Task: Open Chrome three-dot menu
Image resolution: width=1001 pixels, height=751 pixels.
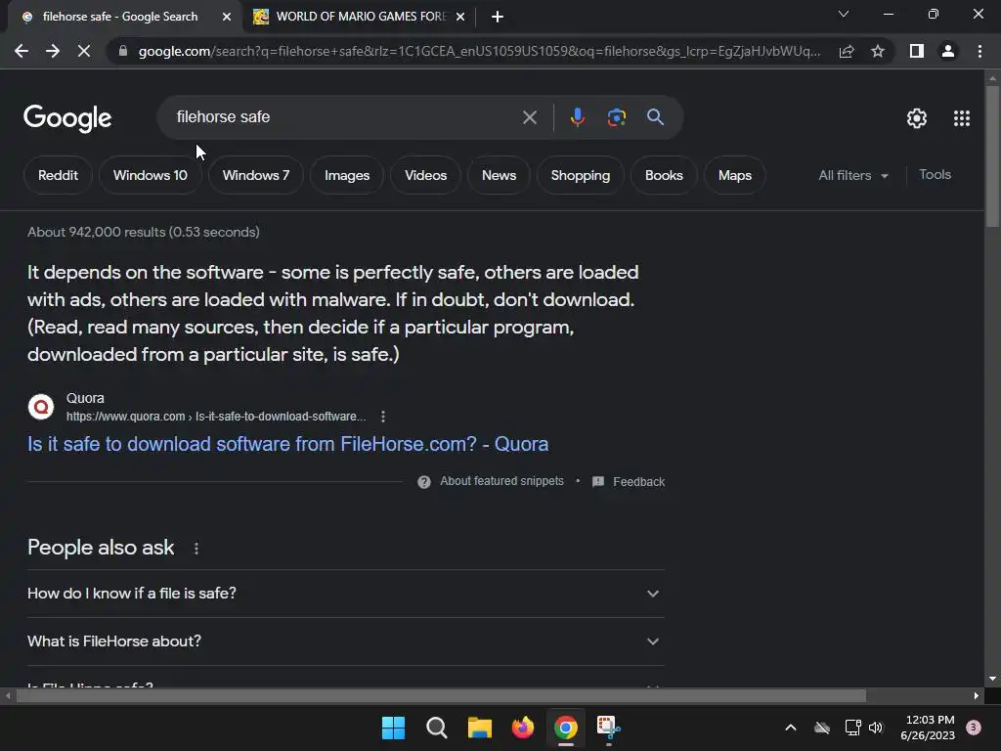Action: (979, 51)
